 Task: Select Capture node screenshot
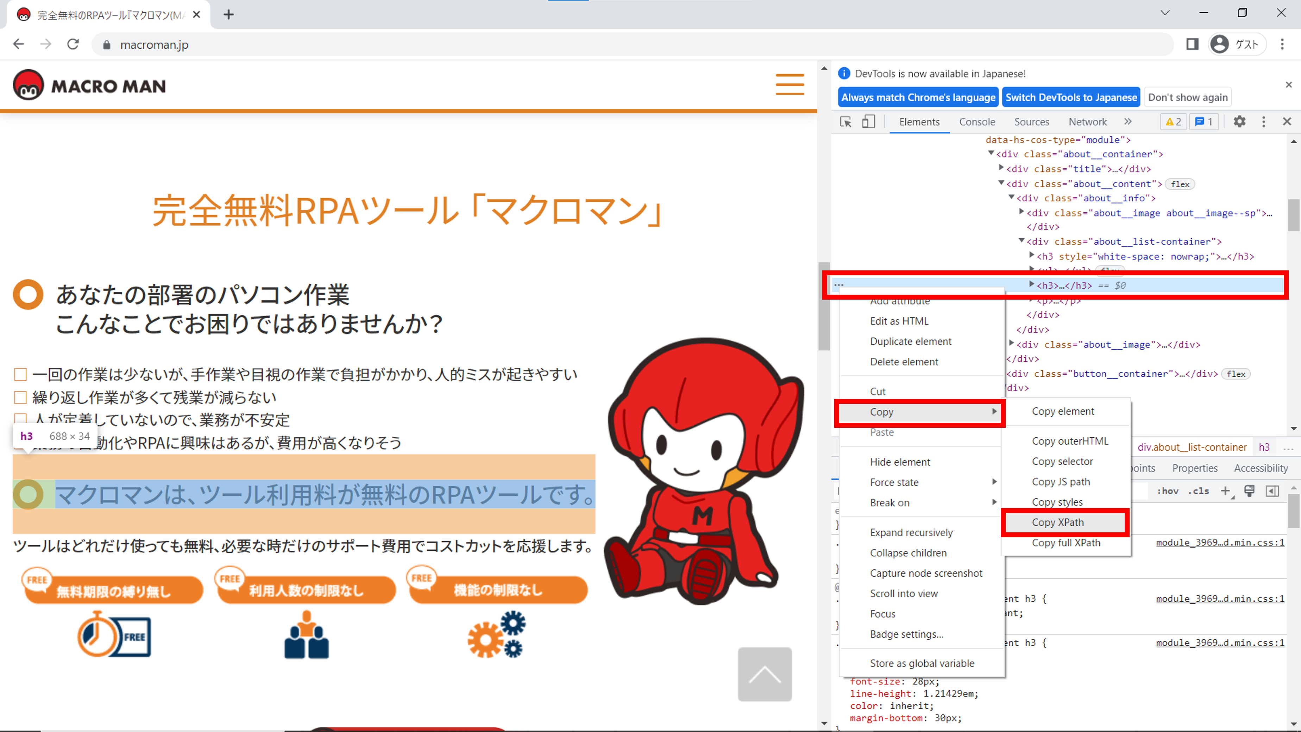[x=921, y=573]
